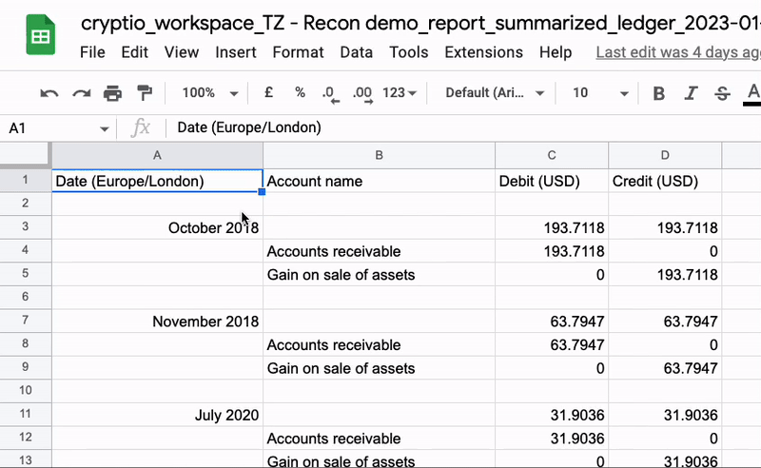Screen dimensions: 761x468
Task: Select 'Accounts receivable' in row 8
Action: [x=379, y=344]
